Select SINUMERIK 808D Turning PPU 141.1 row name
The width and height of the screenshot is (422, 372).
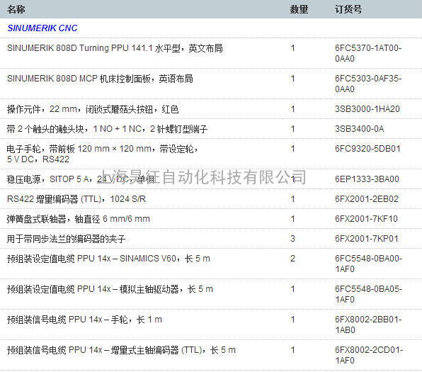pos(115,48)
